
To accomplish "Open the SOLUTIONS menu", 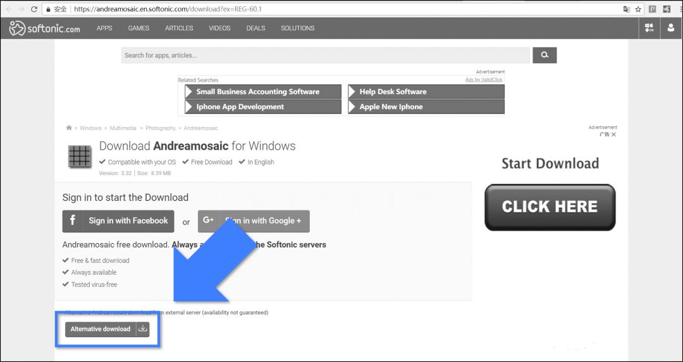I will 297,28.
